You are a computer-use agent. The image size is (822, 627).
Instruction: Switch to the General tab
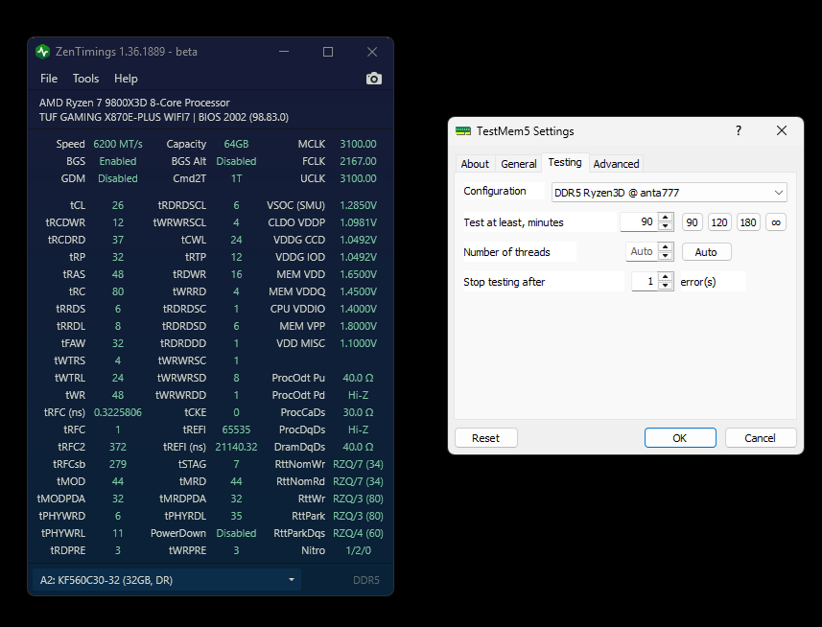coord(519,164)
